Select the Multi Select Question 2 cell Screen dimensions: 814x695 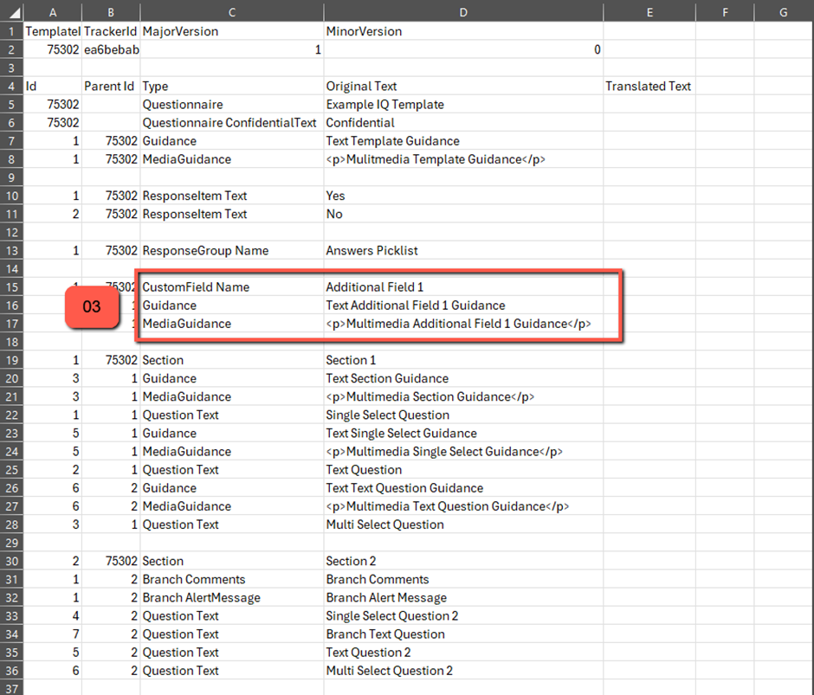point(462,671)
